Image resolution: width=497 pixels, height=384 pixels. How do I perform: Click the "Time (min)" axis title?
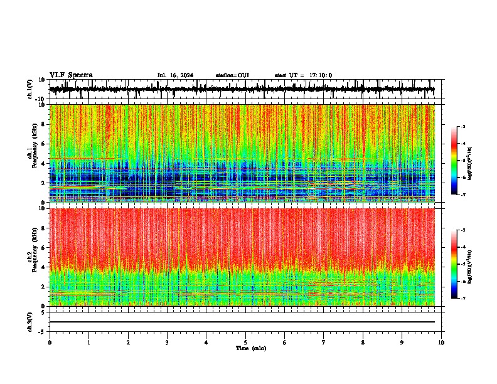pos(251,348)
